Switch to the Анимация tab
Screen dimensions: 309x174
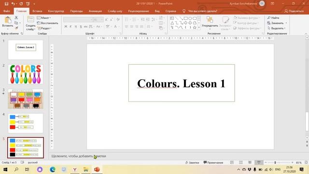click(95, 11)
